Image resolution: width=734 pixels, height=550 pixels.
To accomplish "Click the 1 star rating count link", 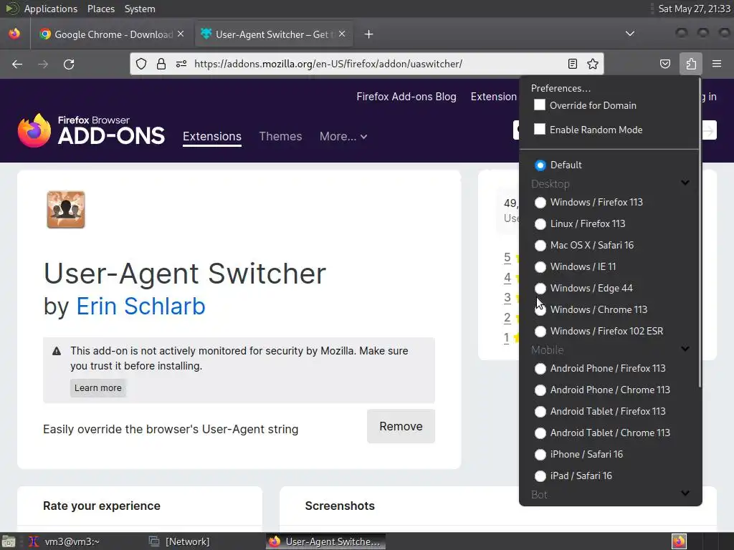I will pos(507,338).
